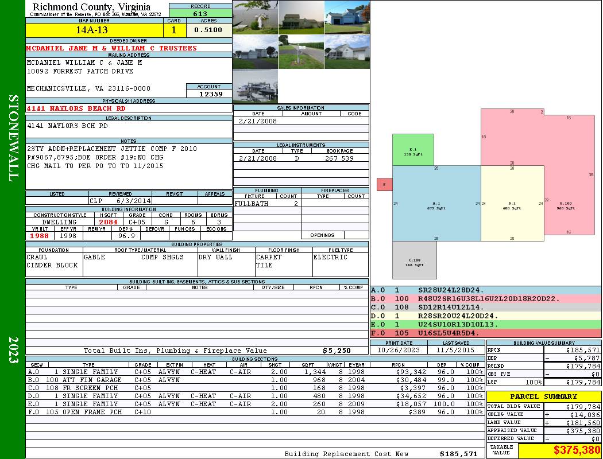Select legal instrument bookpage 267 539
The width and height of the screenshot is (603, 459).
[x=339, y=158]
